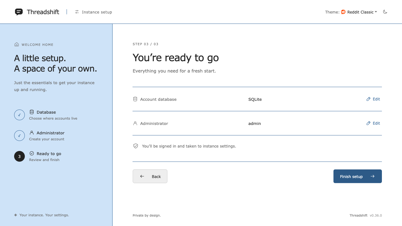
Task: Edit the Administrator account
Action: 373,123
